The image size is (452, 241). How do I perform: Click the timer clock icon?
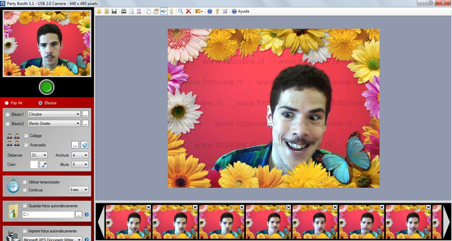13,186
